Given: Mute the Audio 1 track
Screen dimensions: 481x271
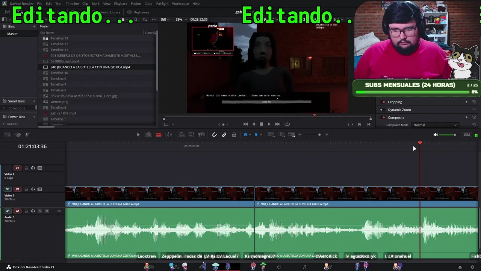Looking at the screenshot, I should click(47, 211).
